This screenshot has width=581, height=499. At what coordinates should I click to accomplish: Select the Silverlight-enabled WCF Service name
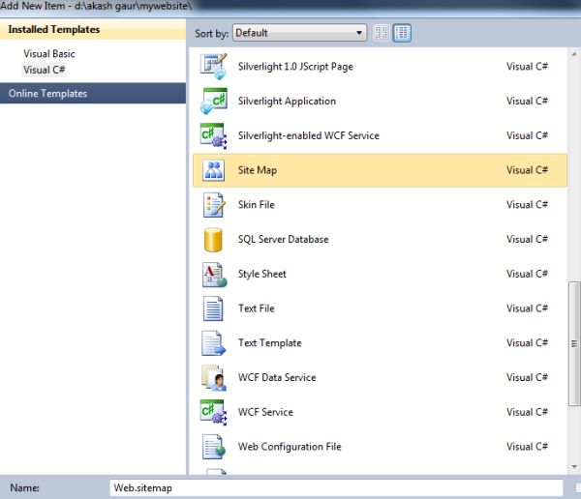[309, 135]
